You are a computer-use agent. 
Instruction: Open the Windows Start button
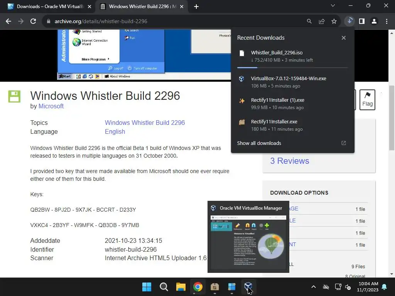pos(147,287)
